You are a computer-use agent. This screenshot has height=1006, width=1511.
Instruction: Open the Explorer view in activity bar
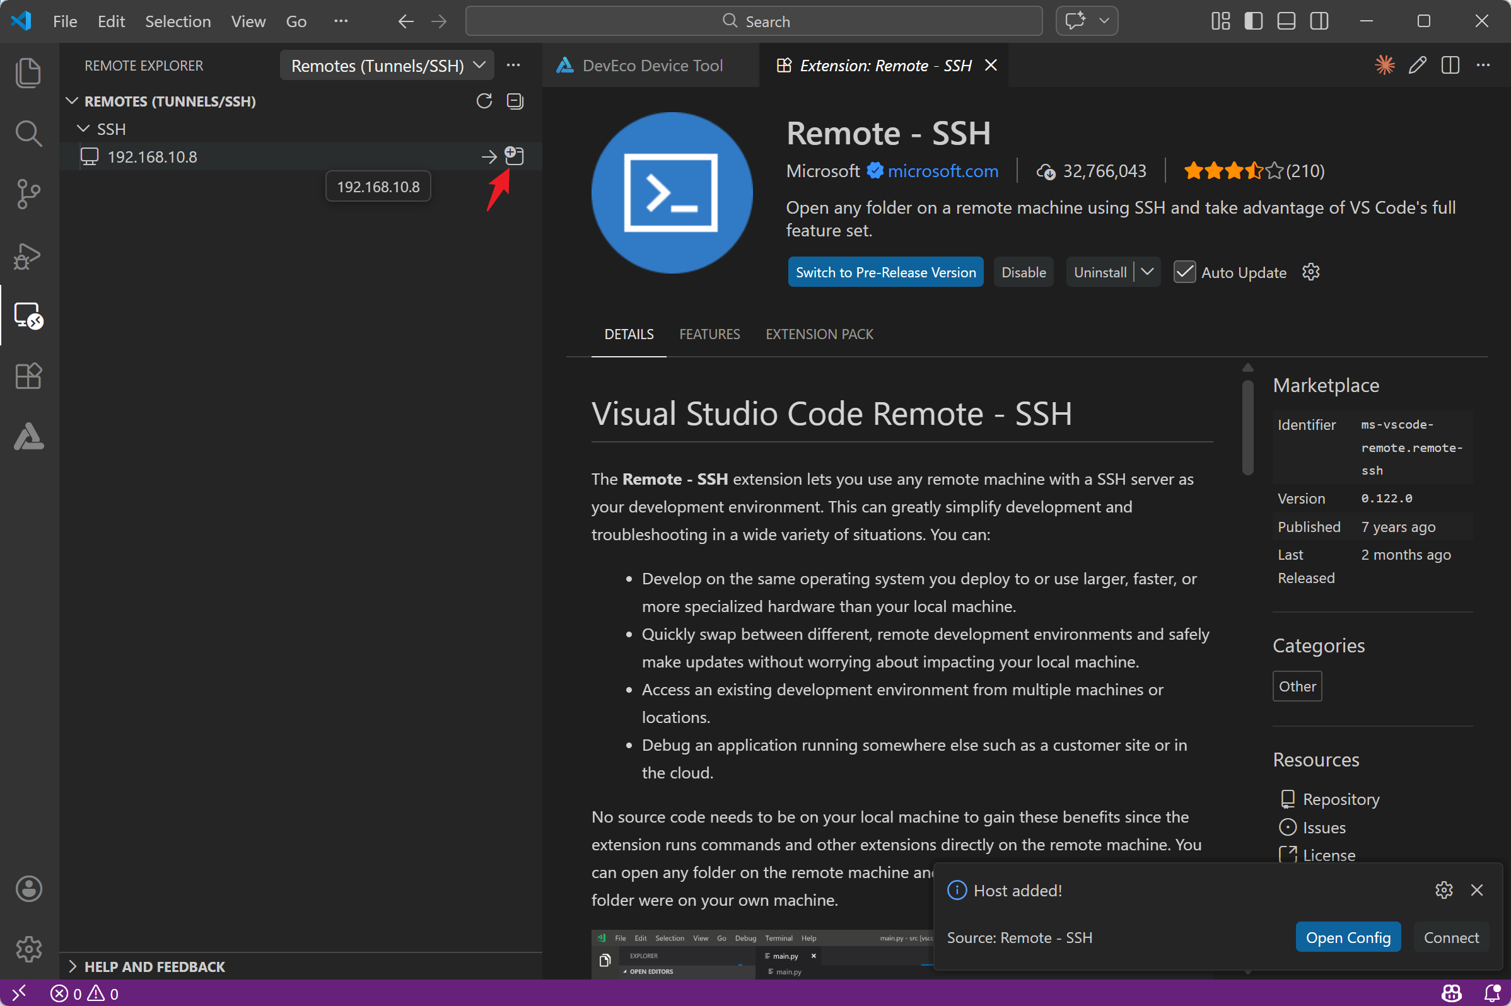28,72
